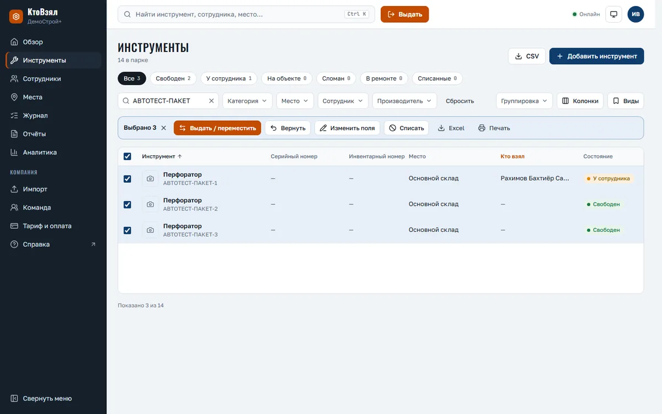
Task: Expand the Место filter dropdown
Action: [295, 101]
